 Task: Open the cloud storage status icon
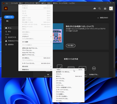point(94,8)
